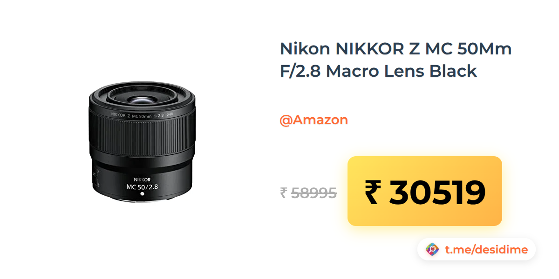
Task: Click the yellow ₹ 30519 price badge
Action: (x=425, y=191)
